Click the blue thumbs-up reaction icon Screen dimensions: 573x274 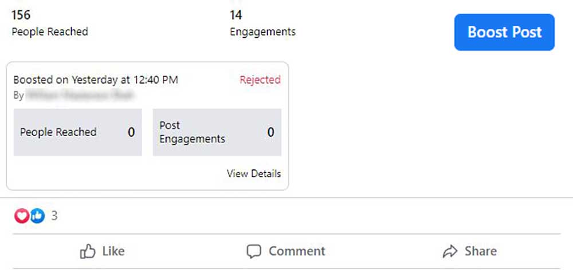[x=37, y=216]
